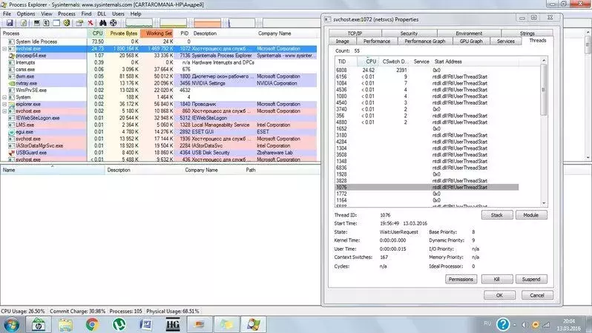The height and width of the screenshot is (333, 592).
Task: Open the View menu
Action: [x=47, y=13]
